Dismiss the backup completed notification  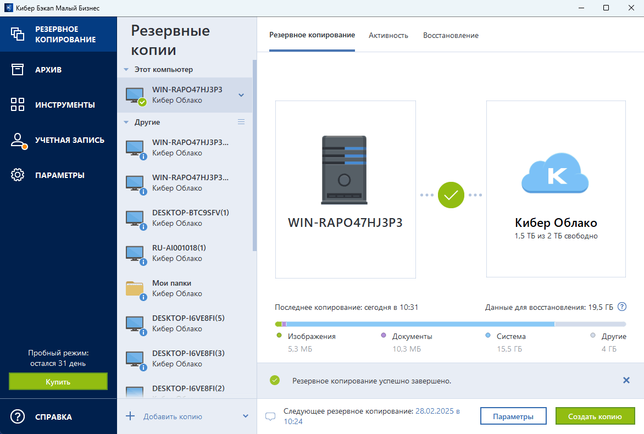(x=626, y=380)
